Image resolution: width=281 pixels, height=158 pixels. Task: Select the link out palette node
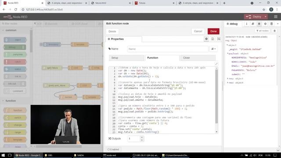tap(15, 84)
